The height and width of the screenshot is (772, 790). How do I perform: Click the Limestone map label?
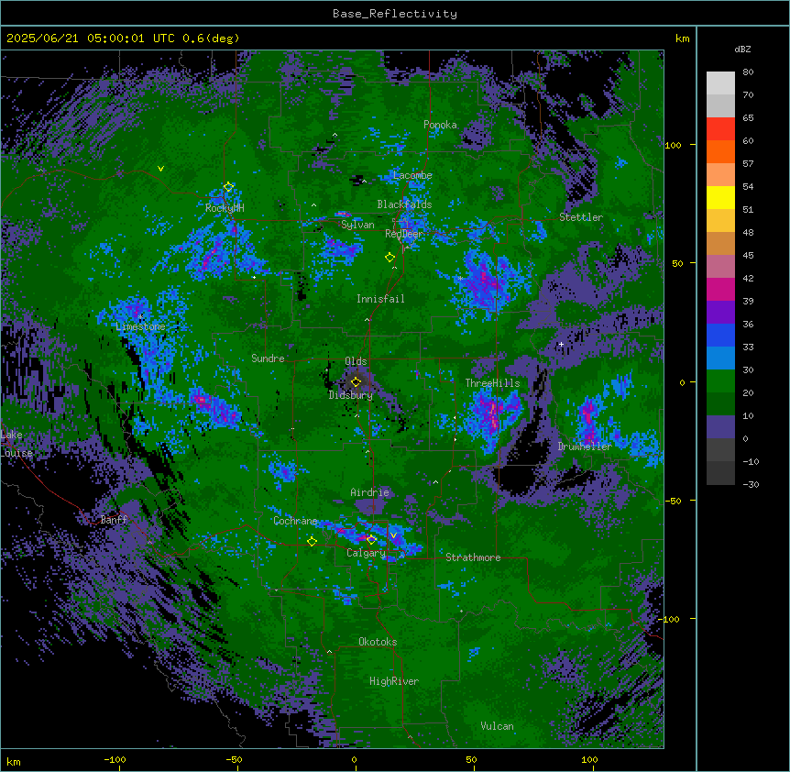point(140,326)
